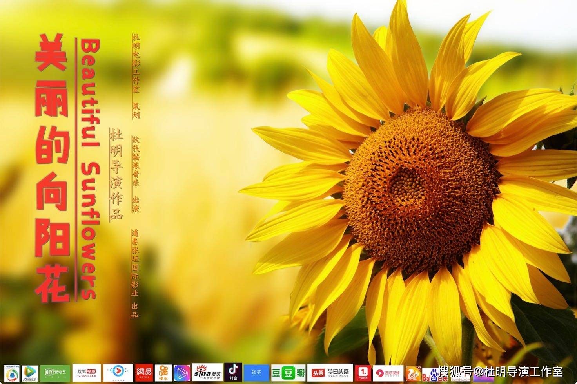Image resolution: width=577 pixels, height=384 pixels.
Task: Select the red Yidian Zixun "1." logo
Action: point(363,373)
